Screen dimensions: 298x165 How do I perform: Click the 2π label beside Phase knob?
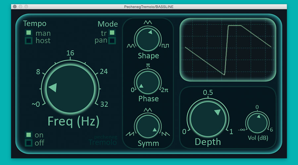click(x=164, y=90)
